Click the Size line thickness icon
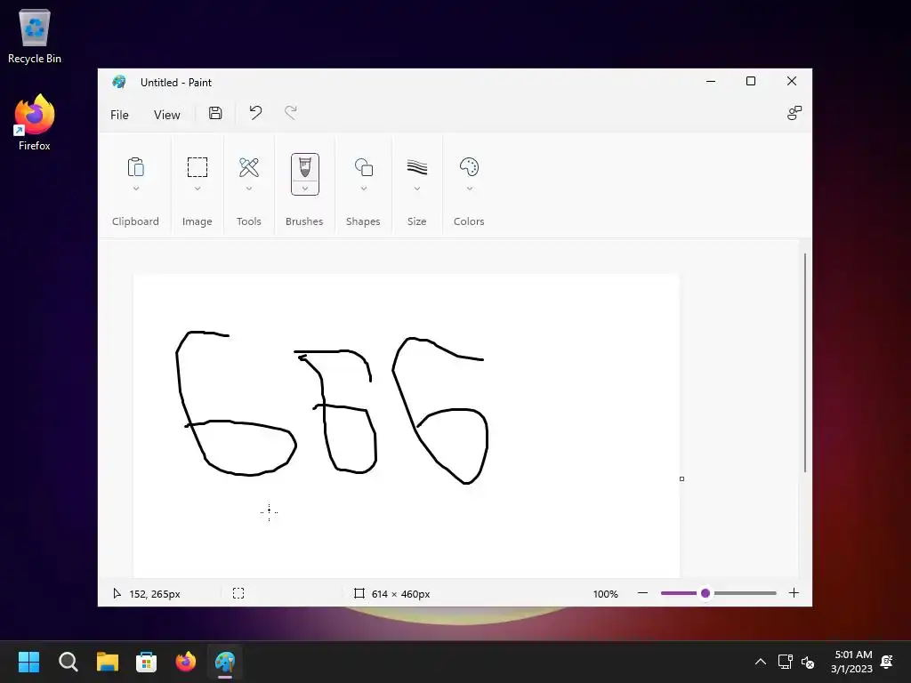This screenshot has width=911, height=683. [417, 167]
